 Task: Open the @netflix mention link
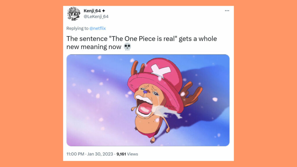(97, 28)
